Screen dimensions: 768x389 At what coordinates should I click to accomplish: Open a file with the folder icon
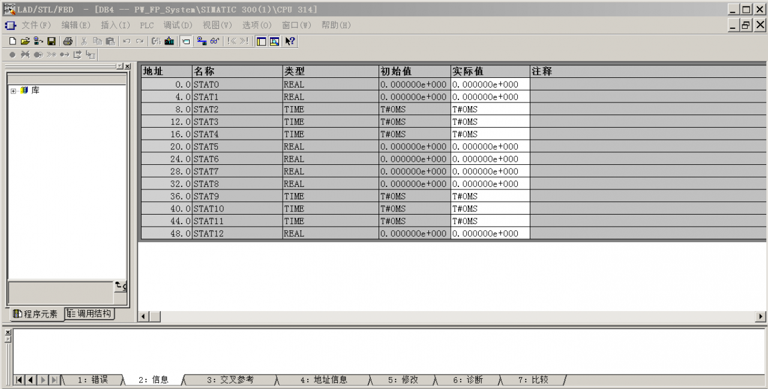pyautogui.click(x=25, y=41)
